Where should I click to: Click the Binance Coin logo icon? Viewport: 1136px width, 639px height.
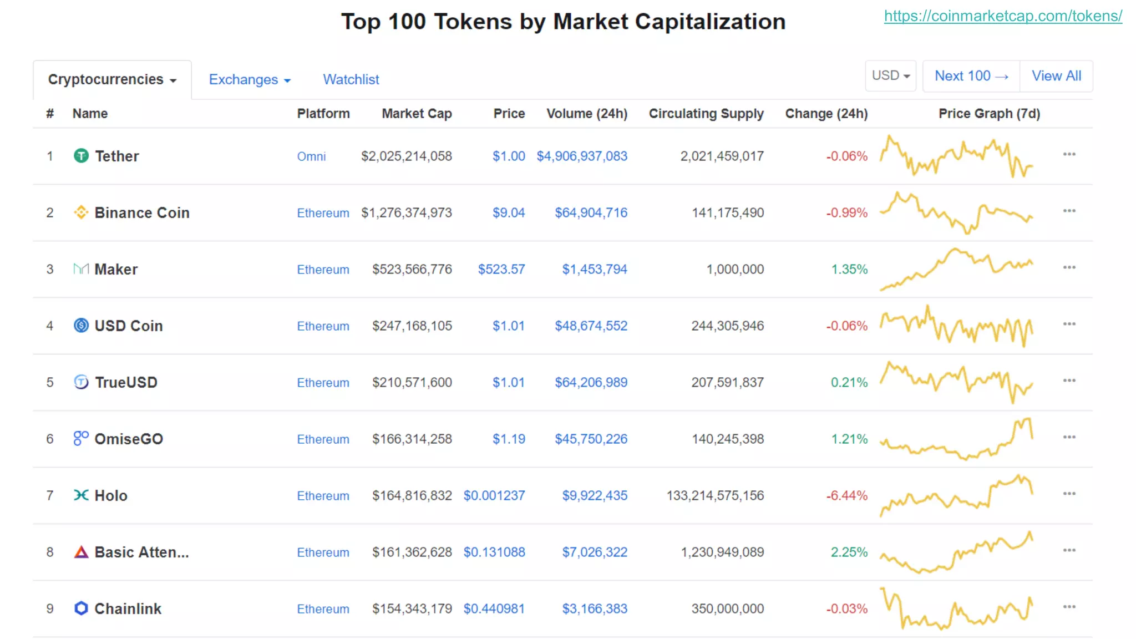pyautogui.click(x=81, y=212)
